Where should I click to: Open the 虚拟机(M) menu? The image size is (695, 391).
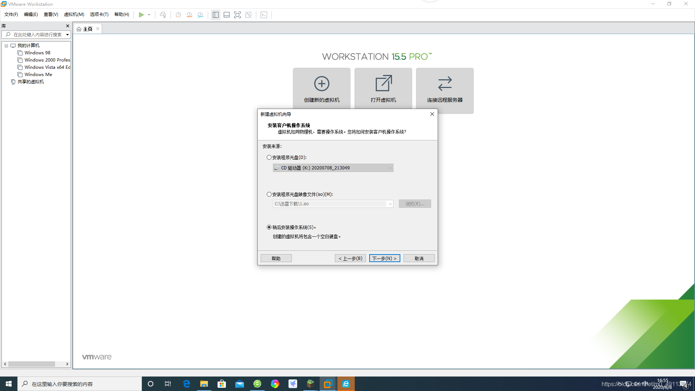(x=74, y=15)
